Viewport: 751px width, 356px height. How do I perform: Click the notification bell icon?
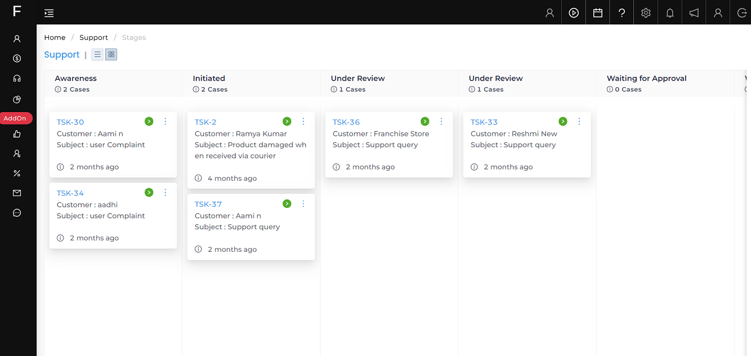[x=670, y=13]
